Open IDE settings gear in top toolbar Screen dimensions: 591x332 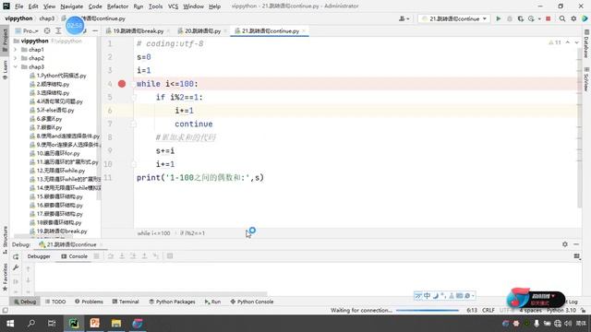coord(573,18)
